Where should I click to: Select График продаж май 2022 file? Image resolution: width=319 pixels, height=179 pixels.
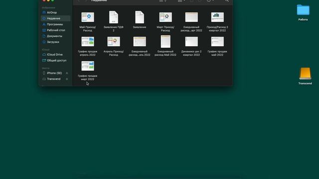217,41
